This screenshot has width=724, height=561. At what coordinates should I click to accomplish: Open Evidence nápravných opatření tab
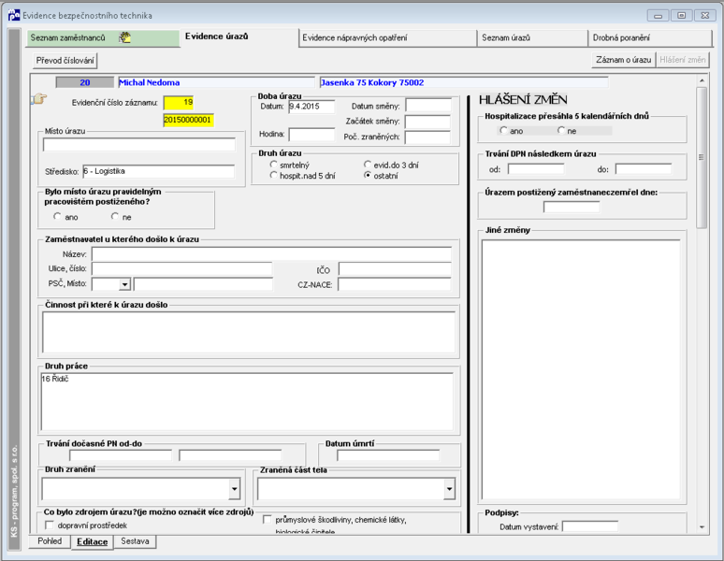388,38
